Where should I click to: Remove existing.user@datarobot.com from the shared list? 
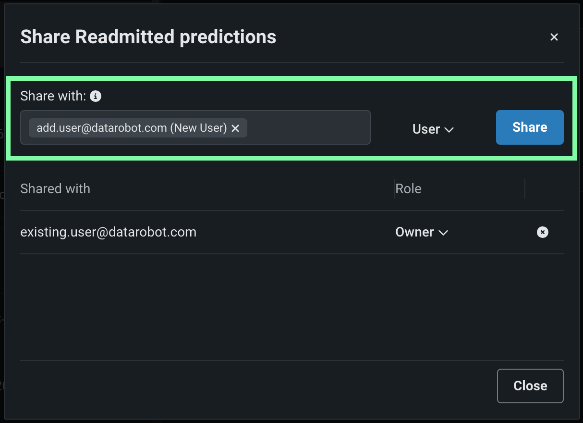tap(542, 232)
